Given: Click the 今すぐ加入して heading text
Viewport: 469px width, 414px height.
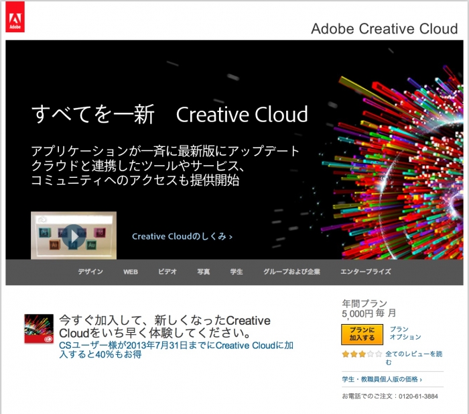Looking at the screenshot, I should click(x=165, y=327).
